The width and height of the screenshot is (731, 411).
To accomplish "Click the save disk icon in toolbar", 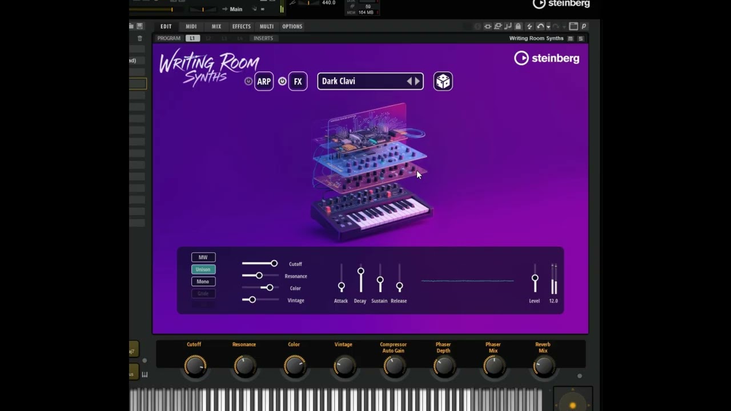I will (x=140, y=26).
